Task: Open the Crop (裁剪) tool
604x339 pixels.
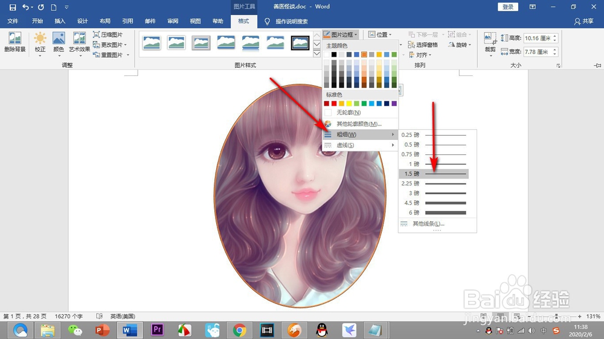Action: [x=490, y=43]
